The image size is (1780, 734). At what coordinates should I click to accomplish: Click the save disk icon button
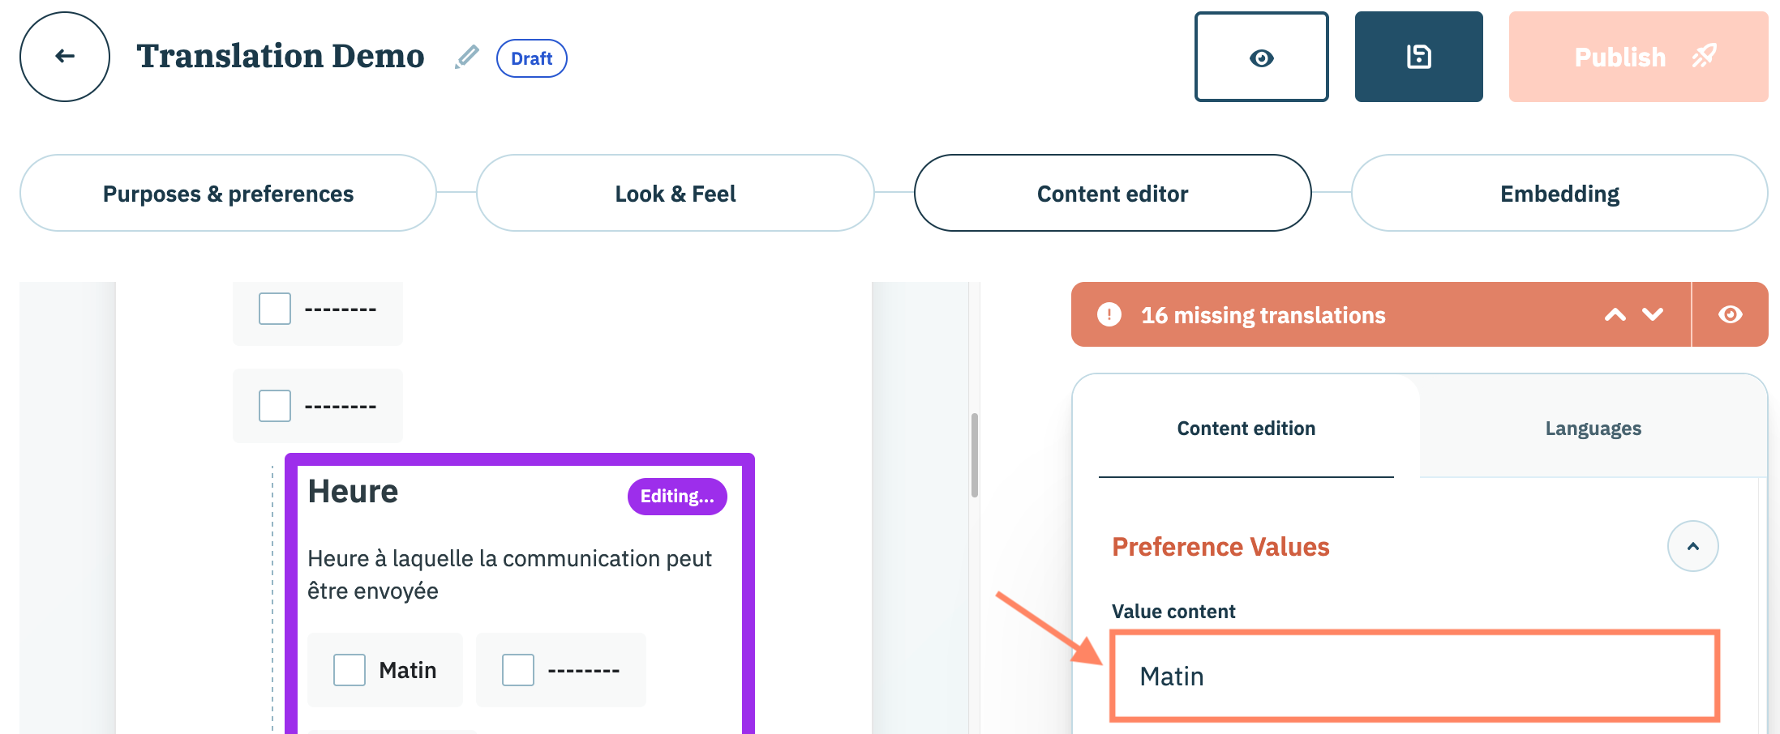click(1418, 57)
